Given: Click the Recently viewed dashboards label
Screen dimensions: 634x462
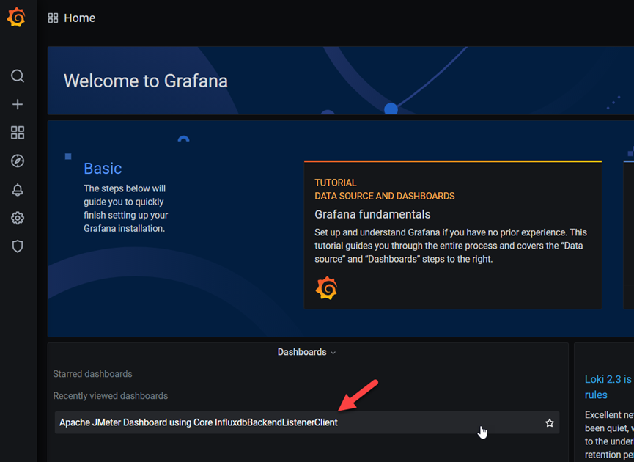Looking at the screenshot, I should (111, 396).
